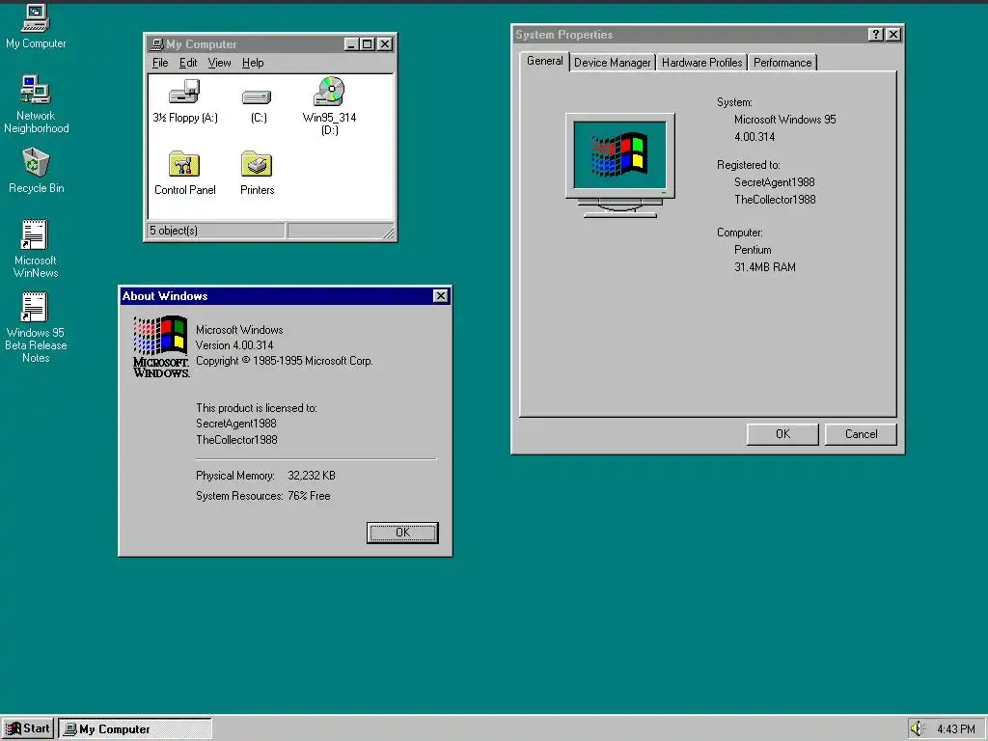This screenshot has width=988, height=741.
Task: Click the My Computer window resize grip
Action: click(389, 233)
